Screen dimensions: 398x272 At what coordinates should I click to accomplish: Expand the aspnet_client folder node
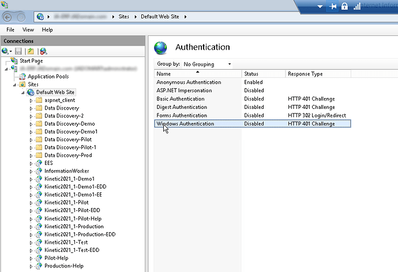point(31,100)
